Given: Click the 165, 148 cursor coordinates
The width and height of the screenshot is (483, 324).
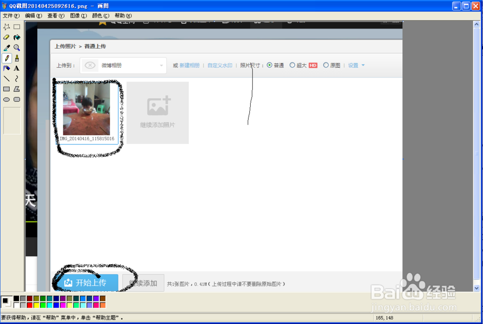Looking at the screenshot, I should [x=384, y=318].
